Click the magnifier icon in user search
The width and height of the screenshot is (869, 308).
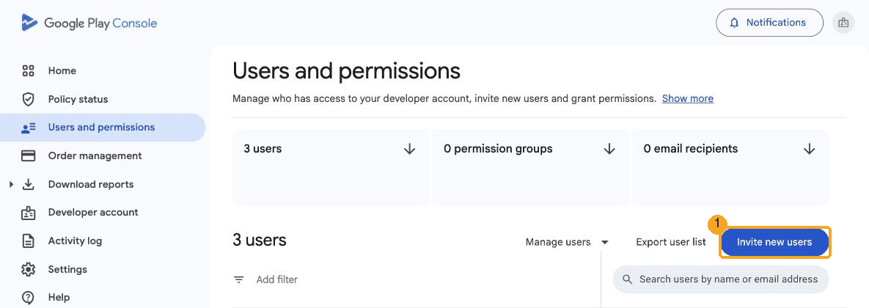pos(627,279)
